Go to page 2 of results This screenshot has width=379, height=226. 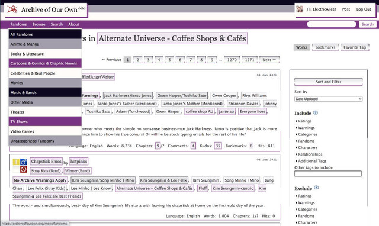pos(138,60)
